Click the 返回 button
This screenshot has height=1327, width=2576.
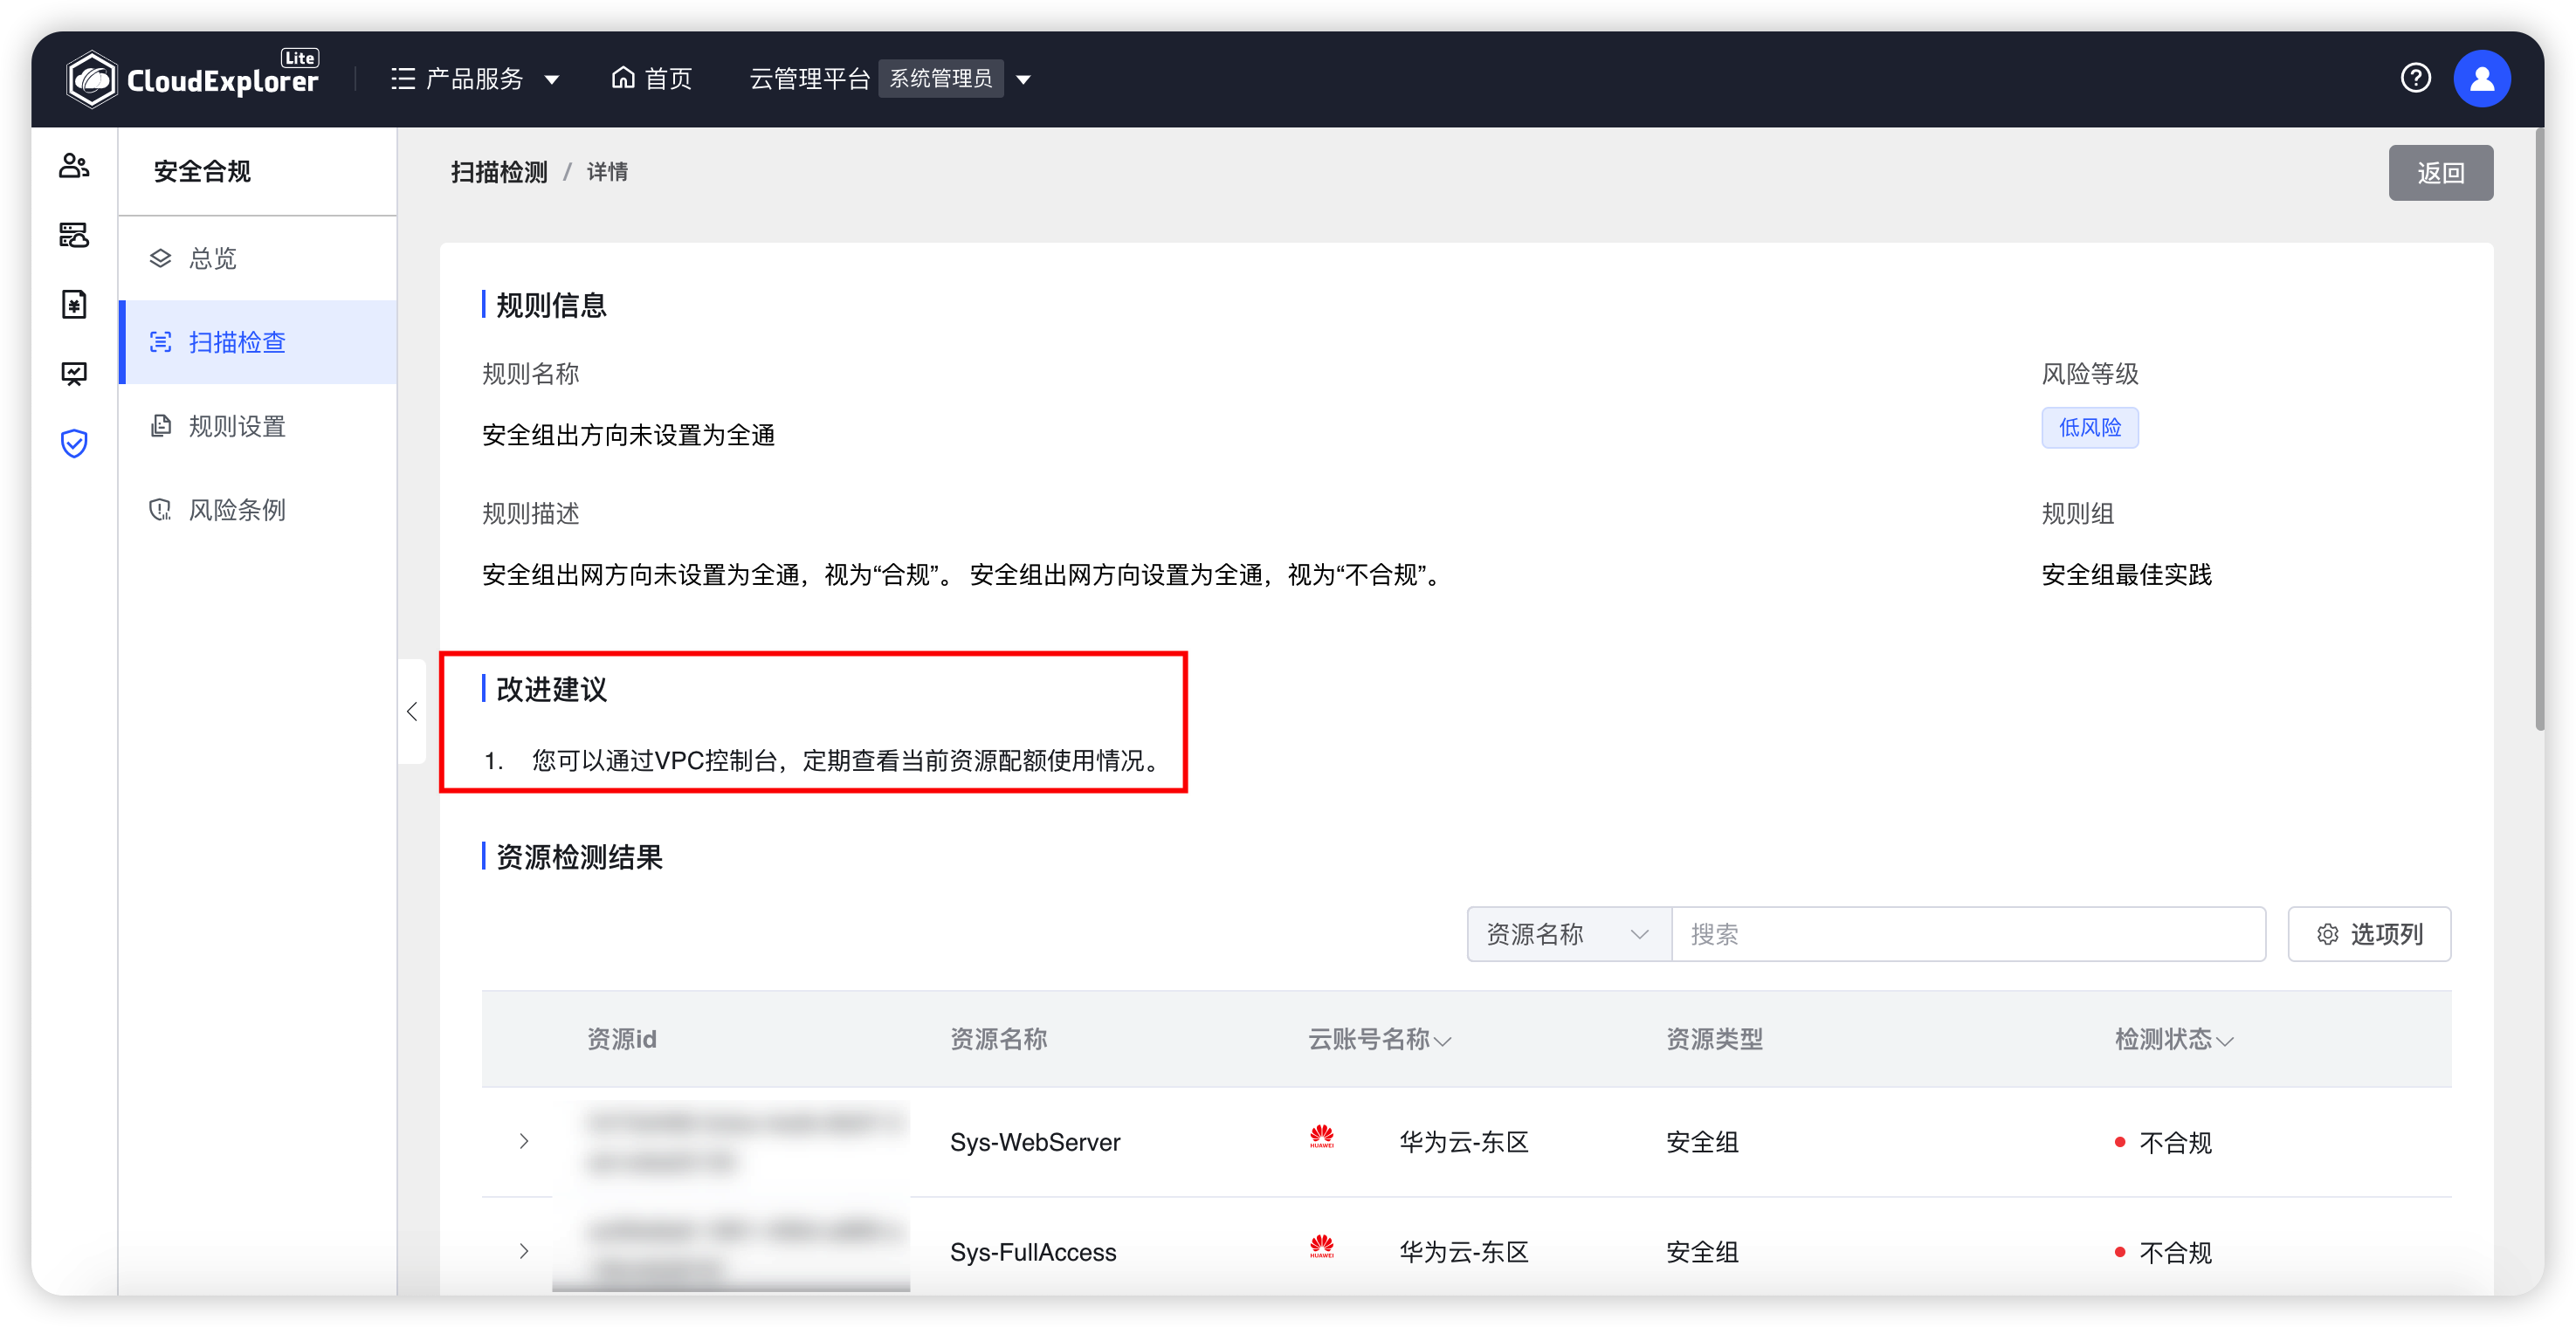pos(2440,172)
